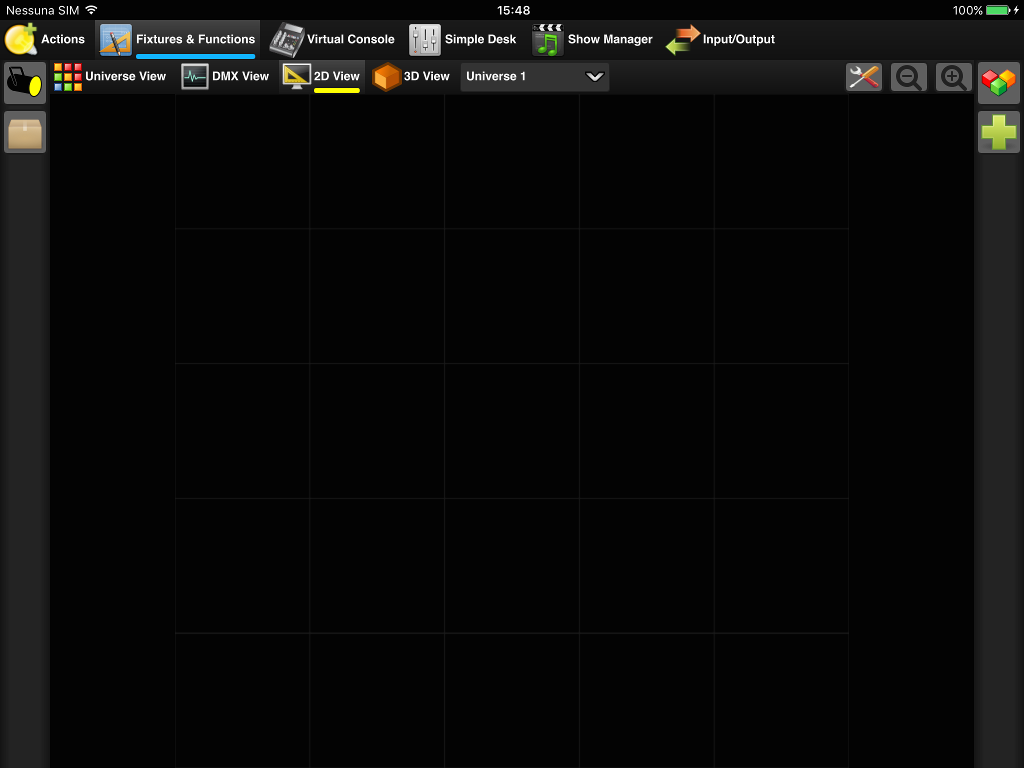This screenshot has height=768, width=1024.
Task: Open the cardboard box functions panel
Action: click(x=25, y=132)
